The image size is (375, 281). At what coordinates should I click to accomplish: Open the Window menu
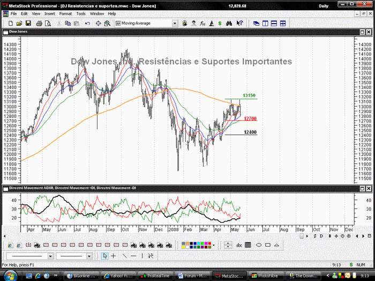tap(97, 13)
